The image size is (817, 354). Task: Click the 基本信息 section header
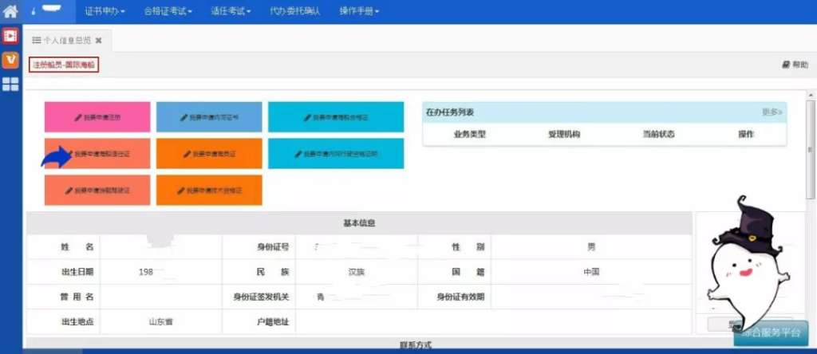pyautogui.click(x=359, y=223)
